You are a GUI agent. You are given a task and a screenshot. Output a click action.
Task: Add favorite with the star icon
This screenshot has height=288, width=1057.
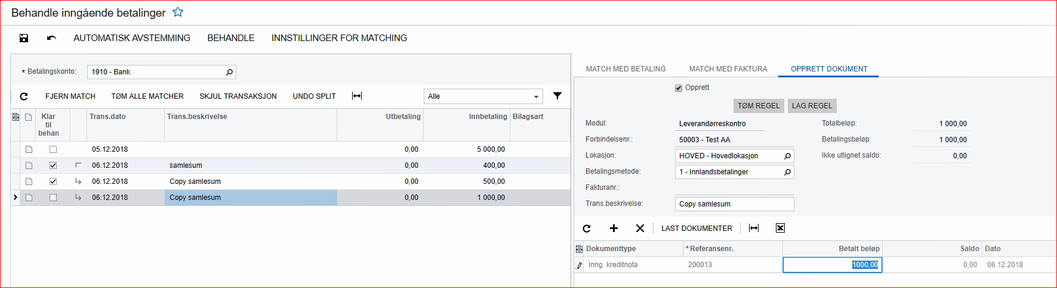pyautogui.click(x=178, y=12)
